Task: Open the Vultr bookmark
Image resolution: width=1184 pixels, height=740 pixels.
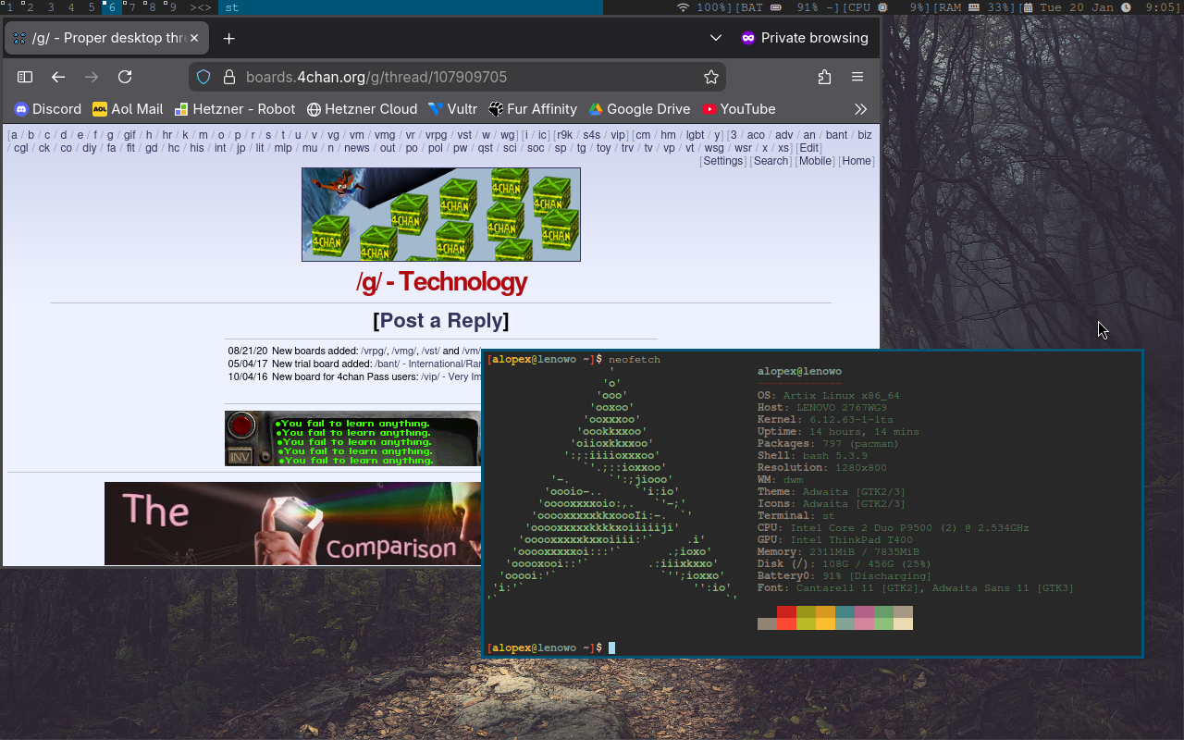Action: 452,109
